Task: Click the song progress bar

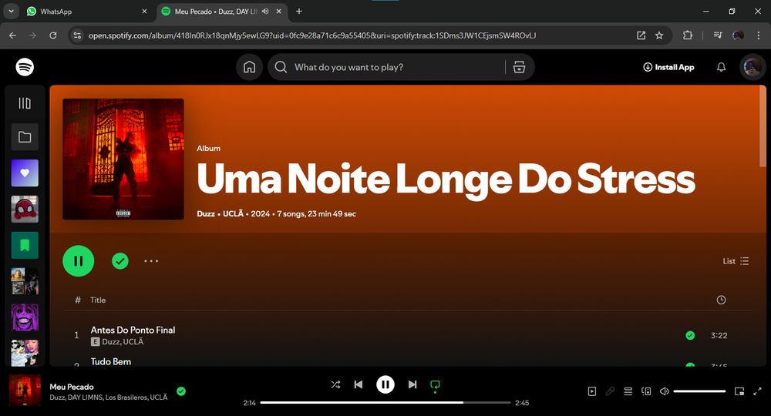Action: click(385, 403)
